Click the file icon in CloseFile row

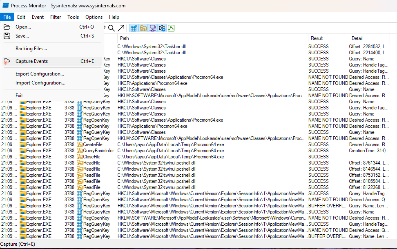pos(80,157)
